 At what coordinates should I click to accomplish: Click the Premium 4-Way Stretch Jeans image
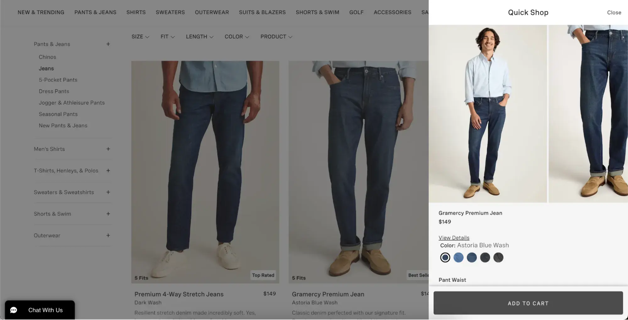pos(205,172)
